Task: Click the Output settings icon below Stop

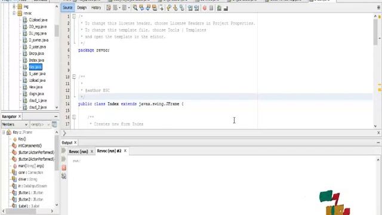Action: pyautogui.click(x=64, y=176)
